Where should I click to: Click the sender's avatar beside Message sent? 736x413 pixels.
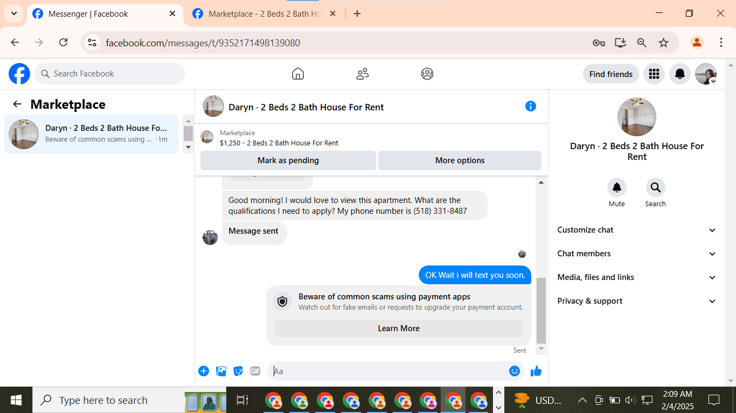point(210,237)
